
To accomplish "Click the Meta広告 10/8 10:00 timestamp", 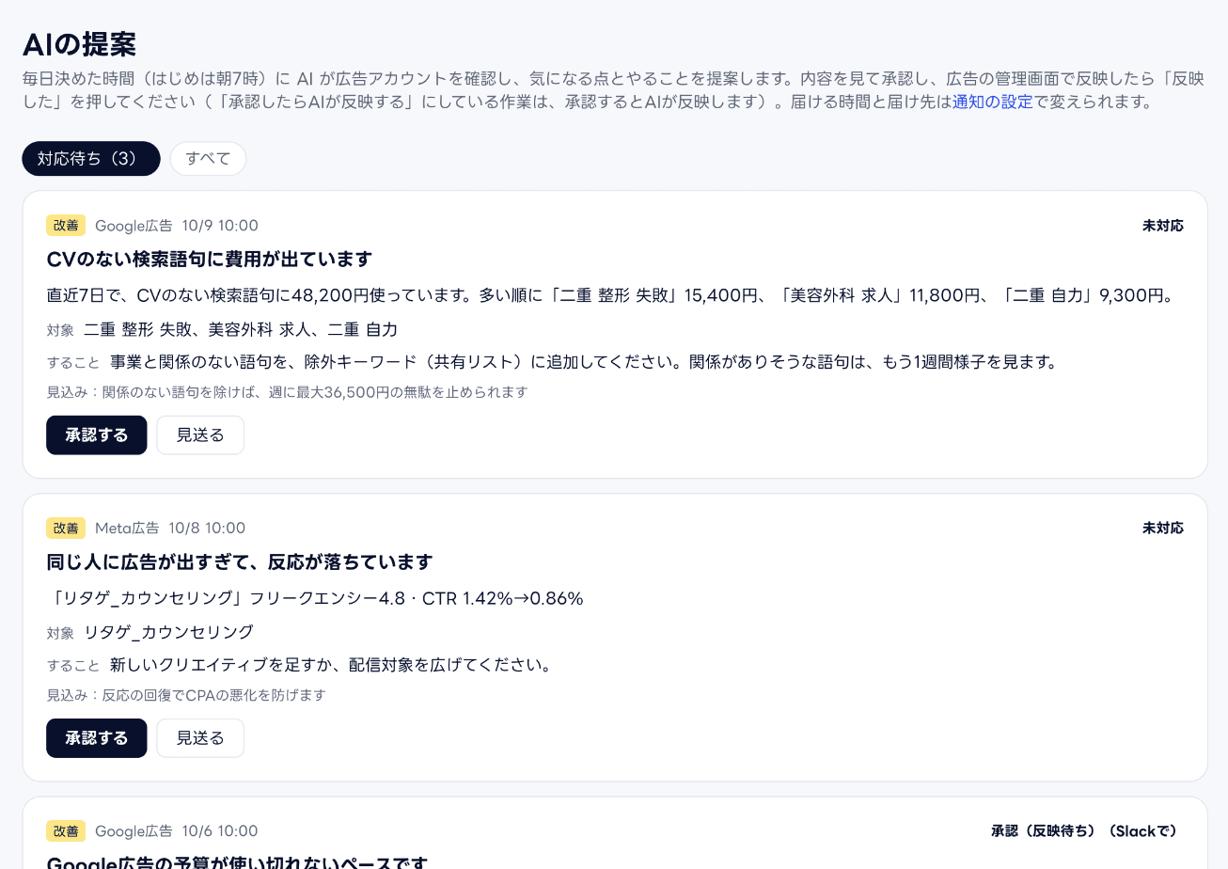I will coord(170,529).
